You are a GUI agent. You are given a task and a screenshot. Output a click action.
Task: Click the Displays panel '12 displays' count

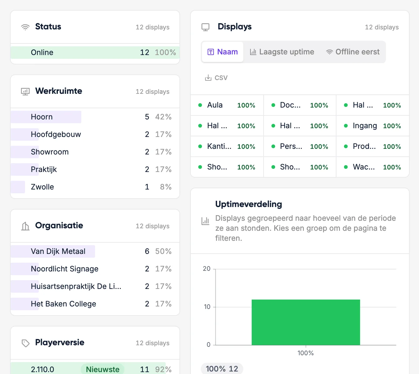coord(382,27)
